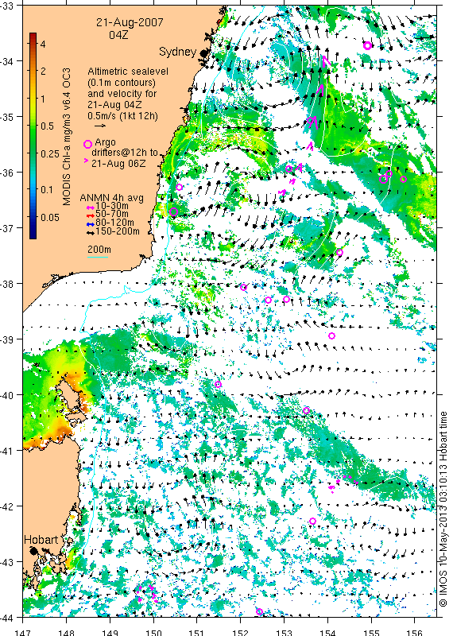Click Argo float circle near 36.3°S 150.6°E
Viewport: 453px width, 636px height.
pos(180,187)
